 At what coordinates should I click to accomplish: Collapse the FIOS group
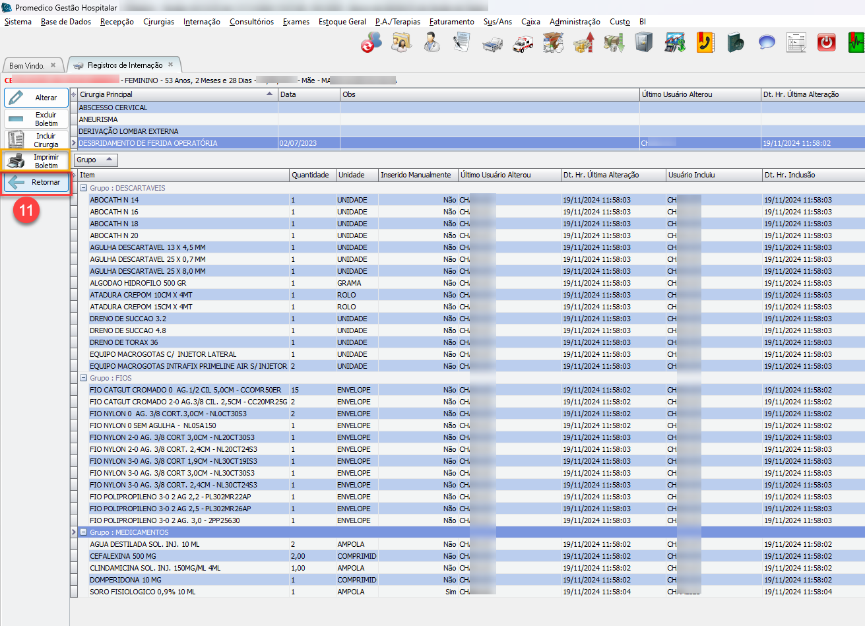point(84,378)
